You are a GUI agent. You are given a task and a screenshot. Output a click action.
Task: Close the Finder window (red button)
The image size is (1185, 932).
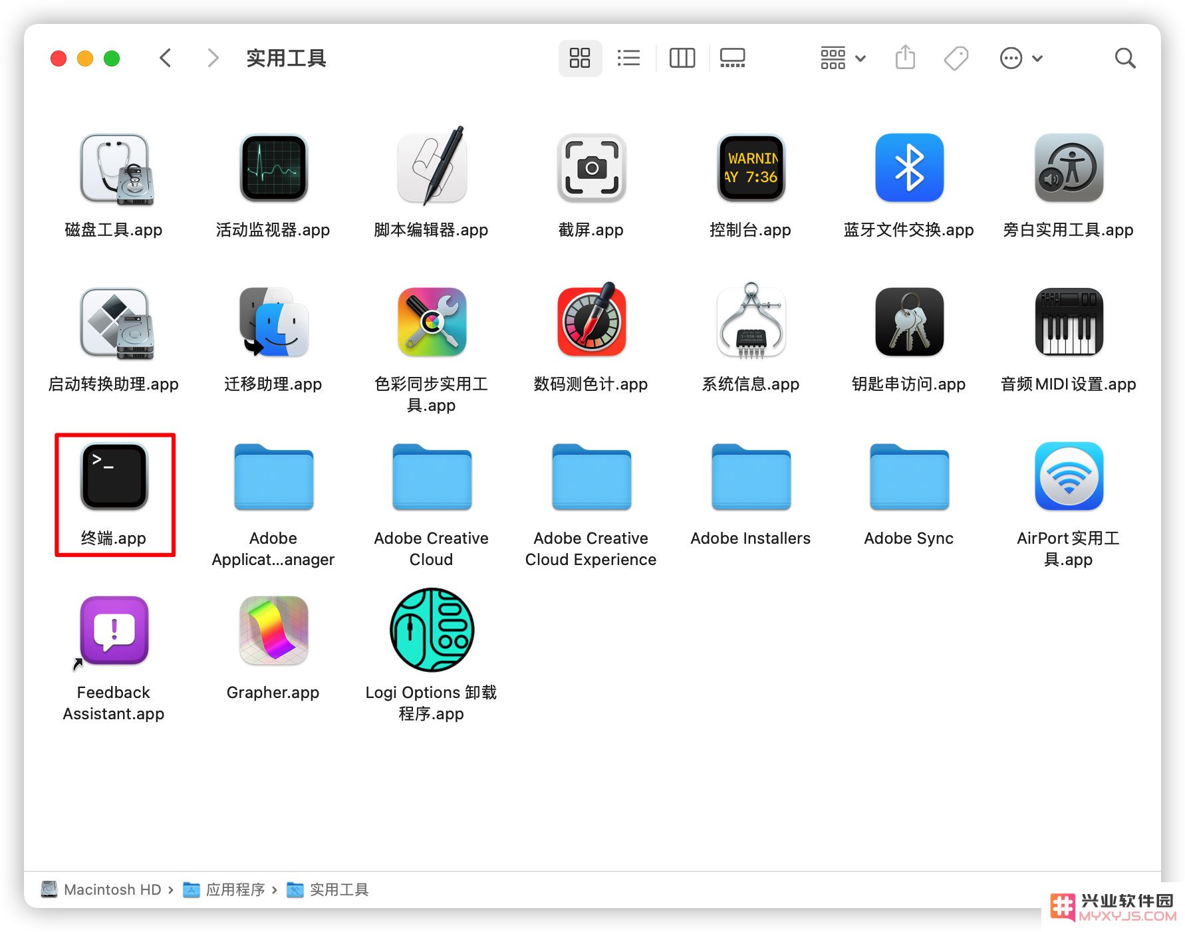59,58
